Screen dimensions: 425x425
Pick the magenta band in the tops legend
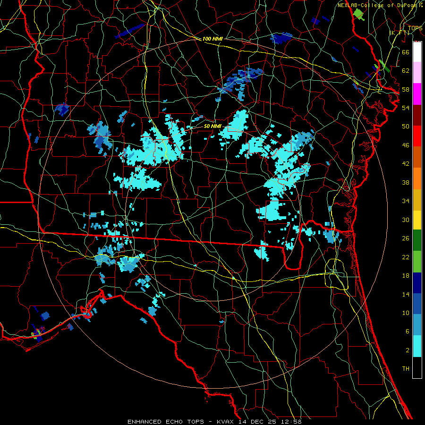[x=417, y=94]
